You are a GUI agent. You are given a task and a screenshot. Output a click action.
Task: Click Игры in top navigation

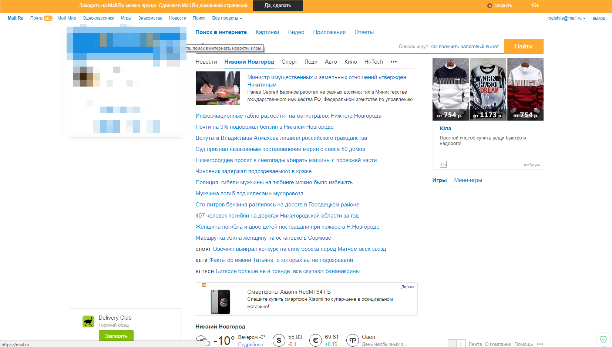126,18
